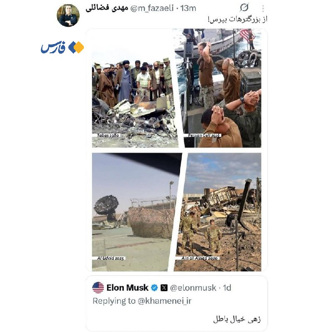Open the Tabas 1980 photo

click(x=135, y=88)
